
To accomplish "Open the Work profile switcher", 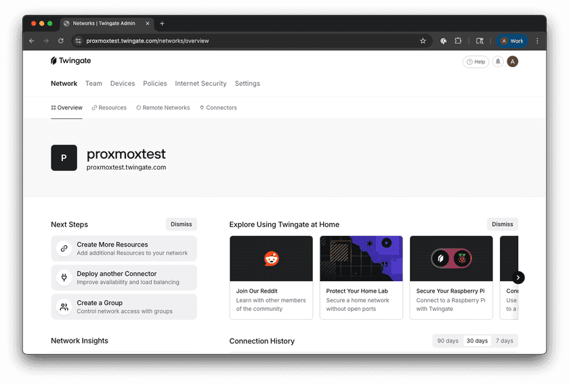I will (512, 41).
